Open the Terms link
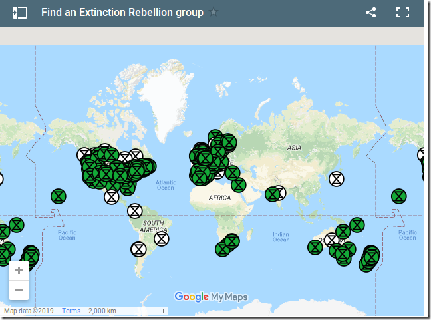The image size is (431, 320). coord(71,311)
